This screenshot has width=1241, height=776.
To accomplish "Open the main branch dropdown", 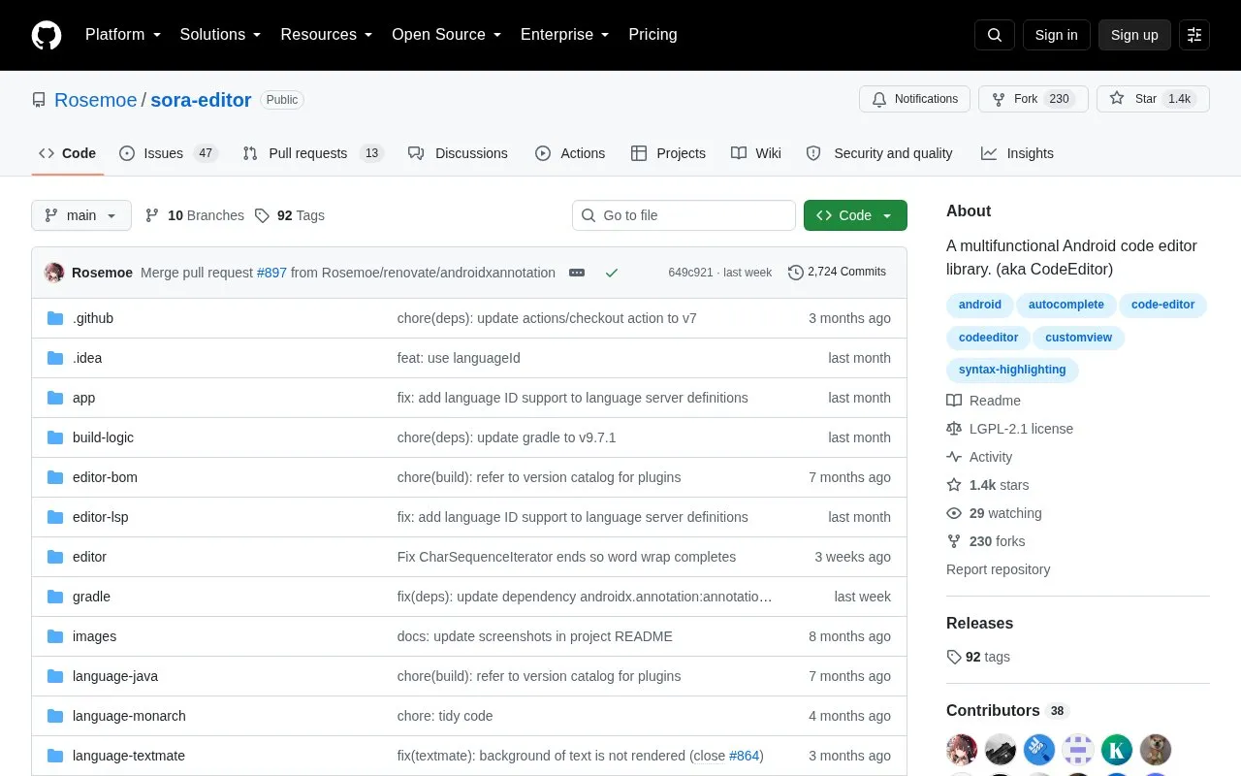I will [x=81, y=215].
